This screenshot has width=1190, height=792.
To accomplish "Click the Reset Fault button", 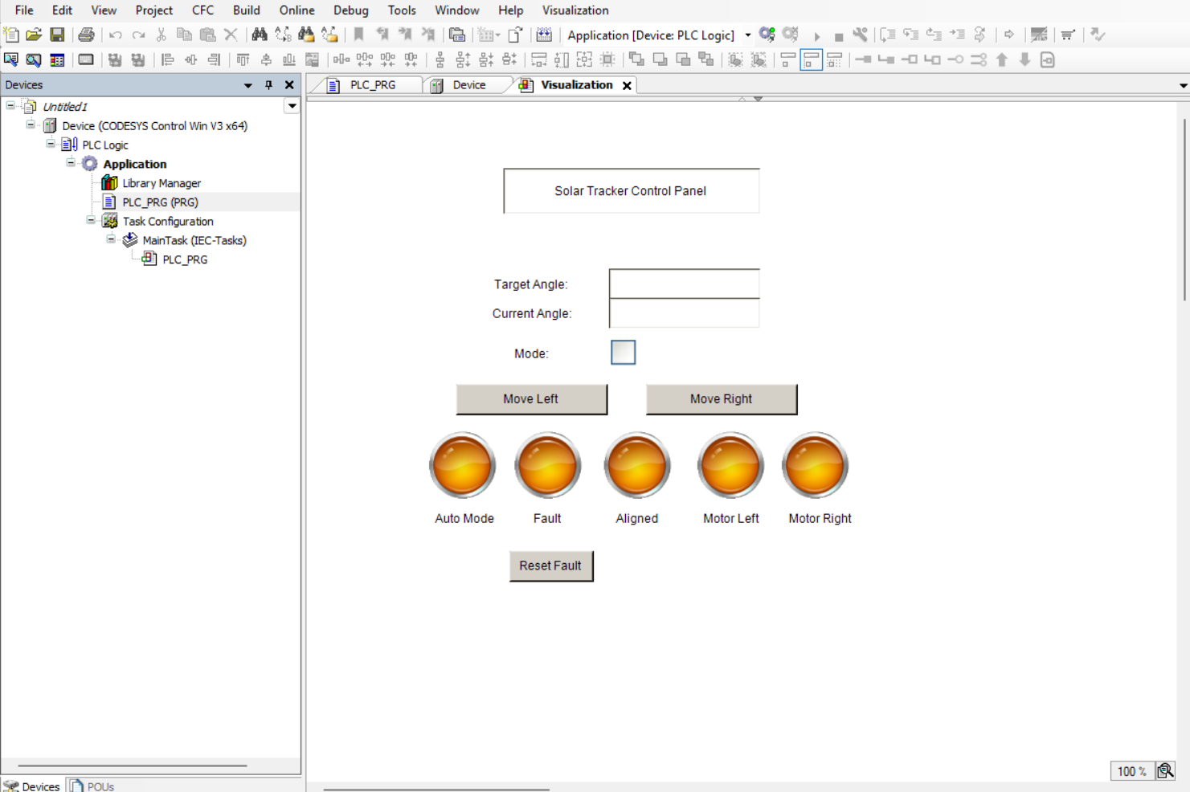I will pos(550,565).
